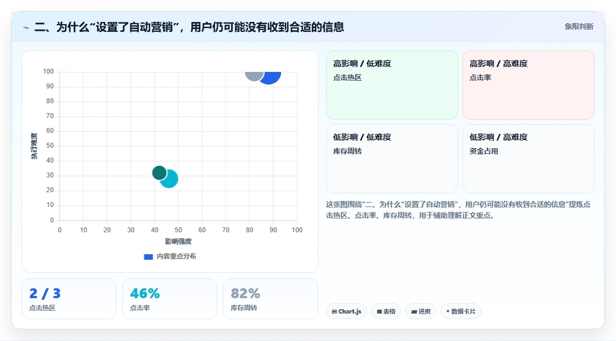Click the 影响强度 x-axis title
Image resolution: width=616 pixels, height=341 pixels.
pyautogui.click(x=178, y=241)
